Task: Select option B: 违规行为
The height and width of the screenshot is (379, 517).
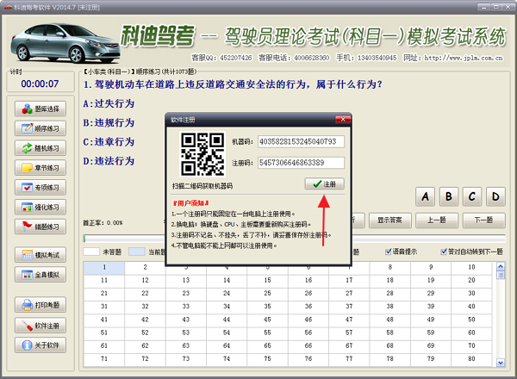Action: coord(109,123)
